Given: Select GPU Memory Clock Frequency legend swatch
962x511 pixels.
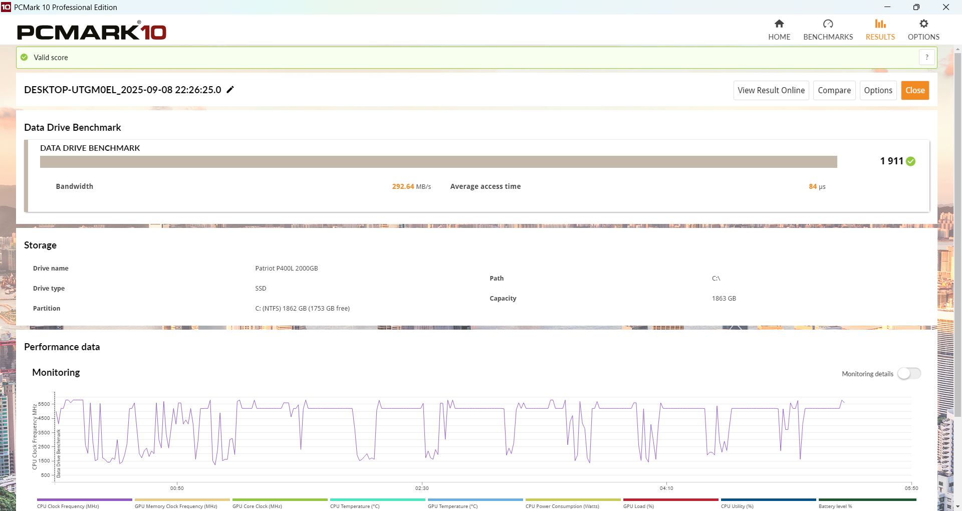Looking at the screenshot, I should 182,500.
